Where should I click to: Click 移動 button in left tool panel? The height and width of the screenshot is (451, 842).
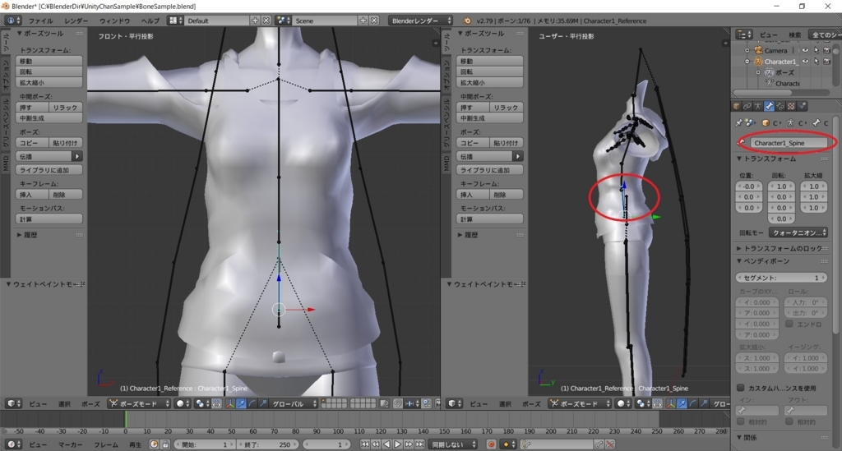pos(49,61)
